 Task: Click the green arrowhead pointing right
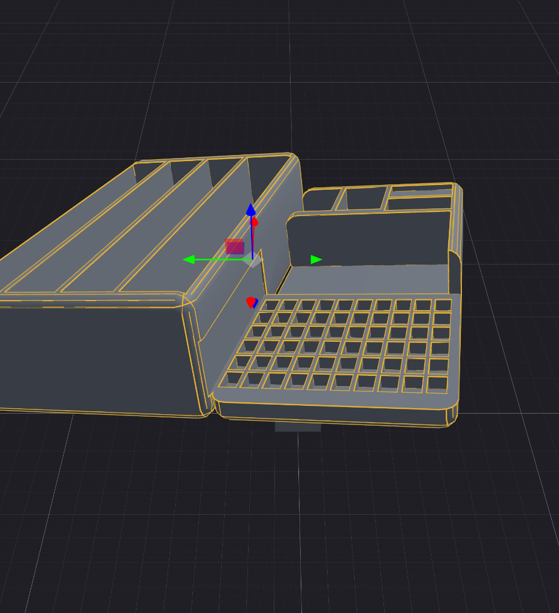316,260
